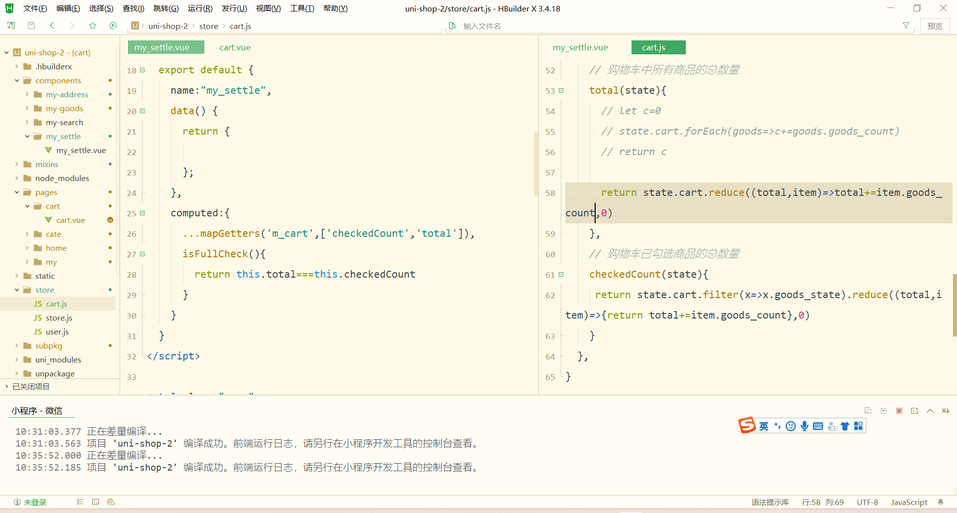Open cart.vue under pages/cart
Image resolution: width=957 pixels, height=513 pixels.
70,220
